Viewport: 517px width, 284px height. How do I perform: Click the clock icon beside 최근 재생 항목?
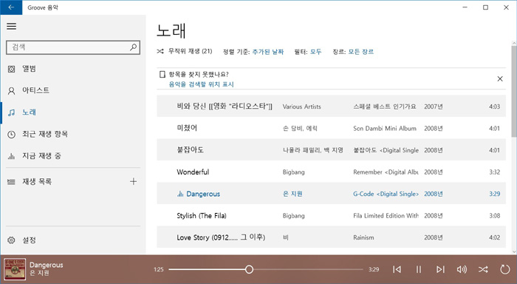12,135
